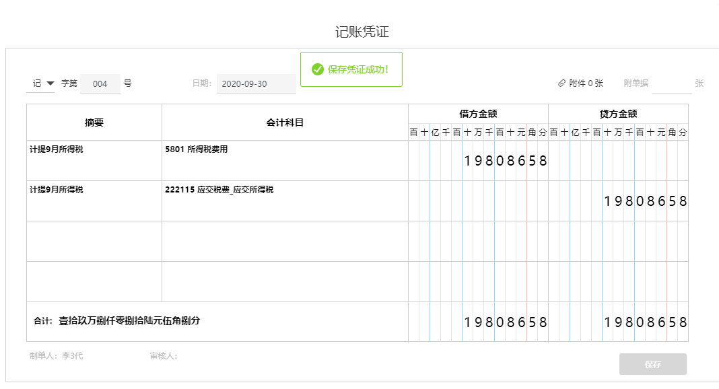
Task: Click the 保存凭证成功 notification message
Action: pos(358,69)
